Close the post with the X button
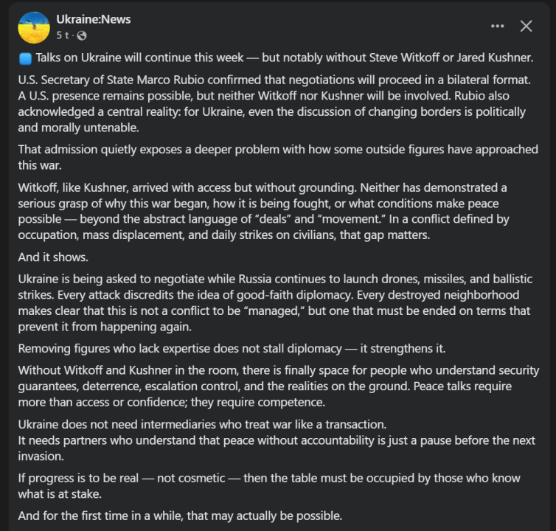Image resolution: width=556 pixels, height=531 pixels. [x=526, y=26]
